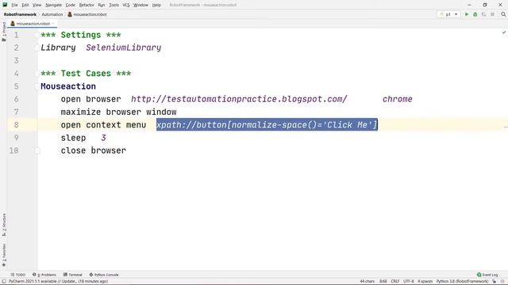Click 4 spaces indent setting
508x285 pixels.
click(x=425, y=282)
